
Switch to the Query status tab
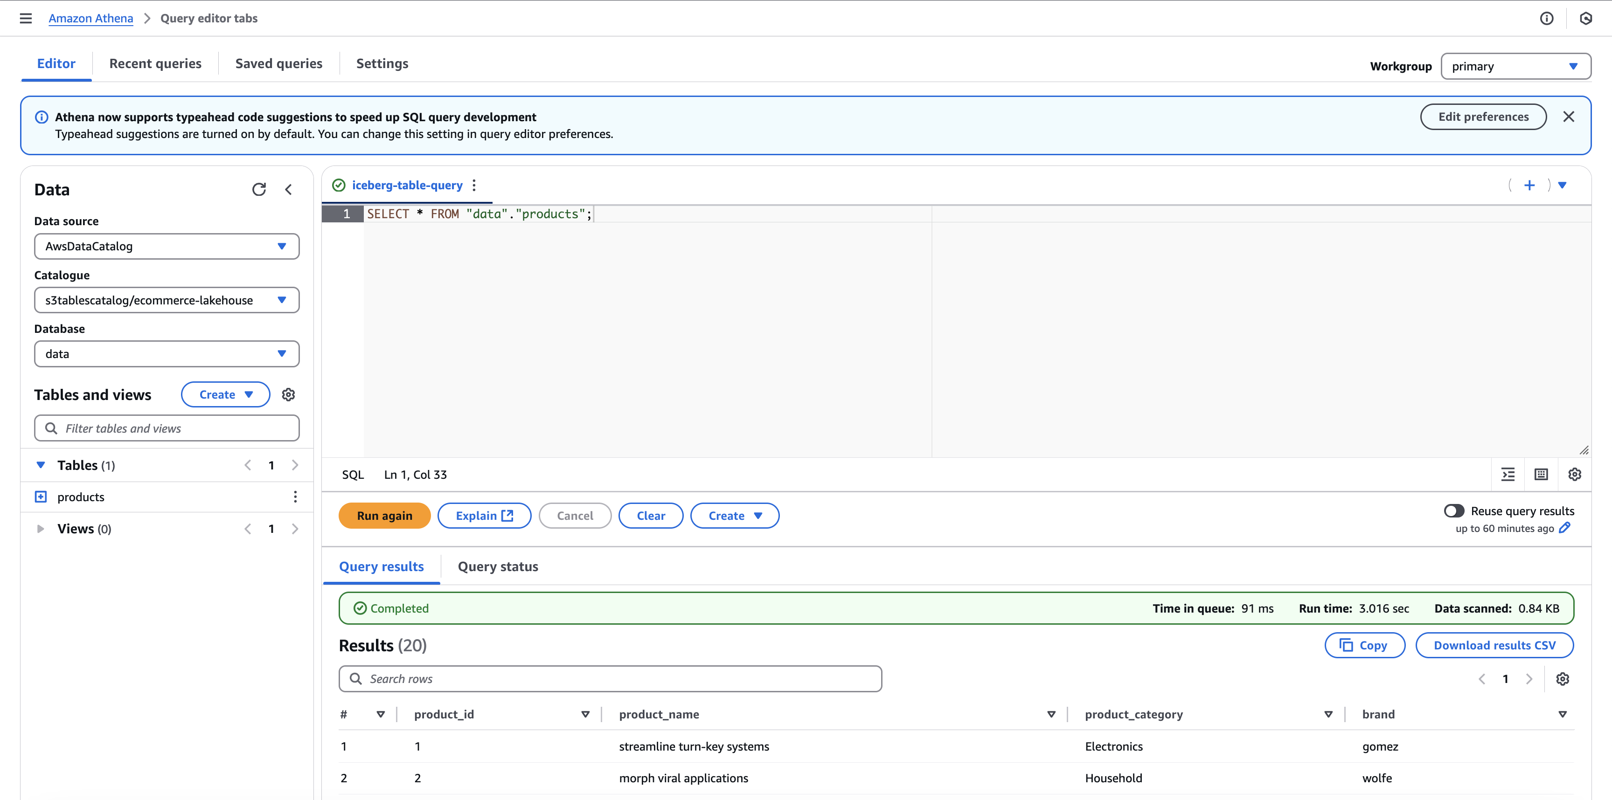(498, 566)
